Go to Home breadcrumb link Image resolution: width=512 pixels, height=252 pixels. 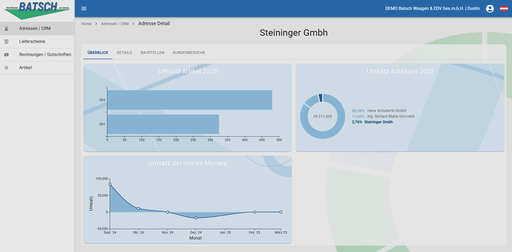pos(86,24)
